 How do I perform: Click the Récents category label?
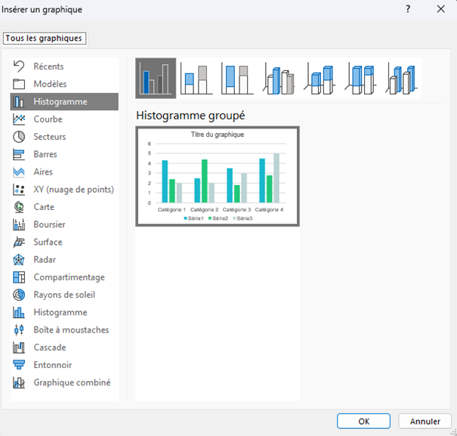(48, 66)
